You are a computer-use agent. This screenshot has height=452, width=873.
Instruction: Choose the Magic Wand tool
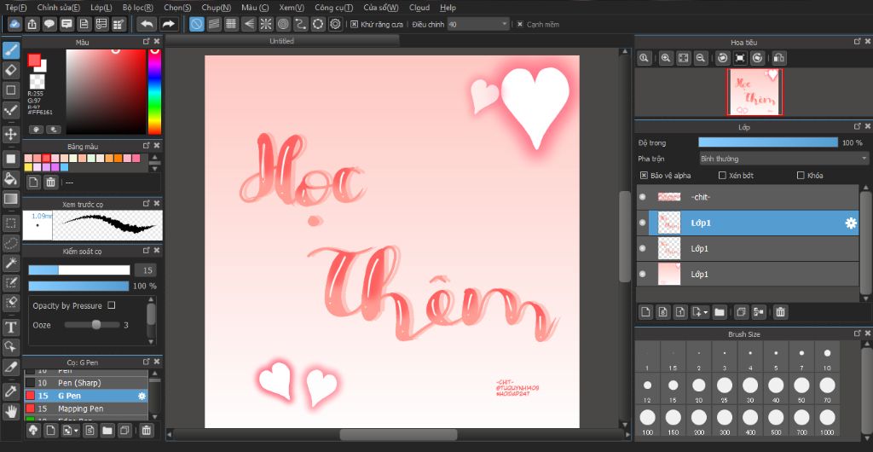(11, 263)
